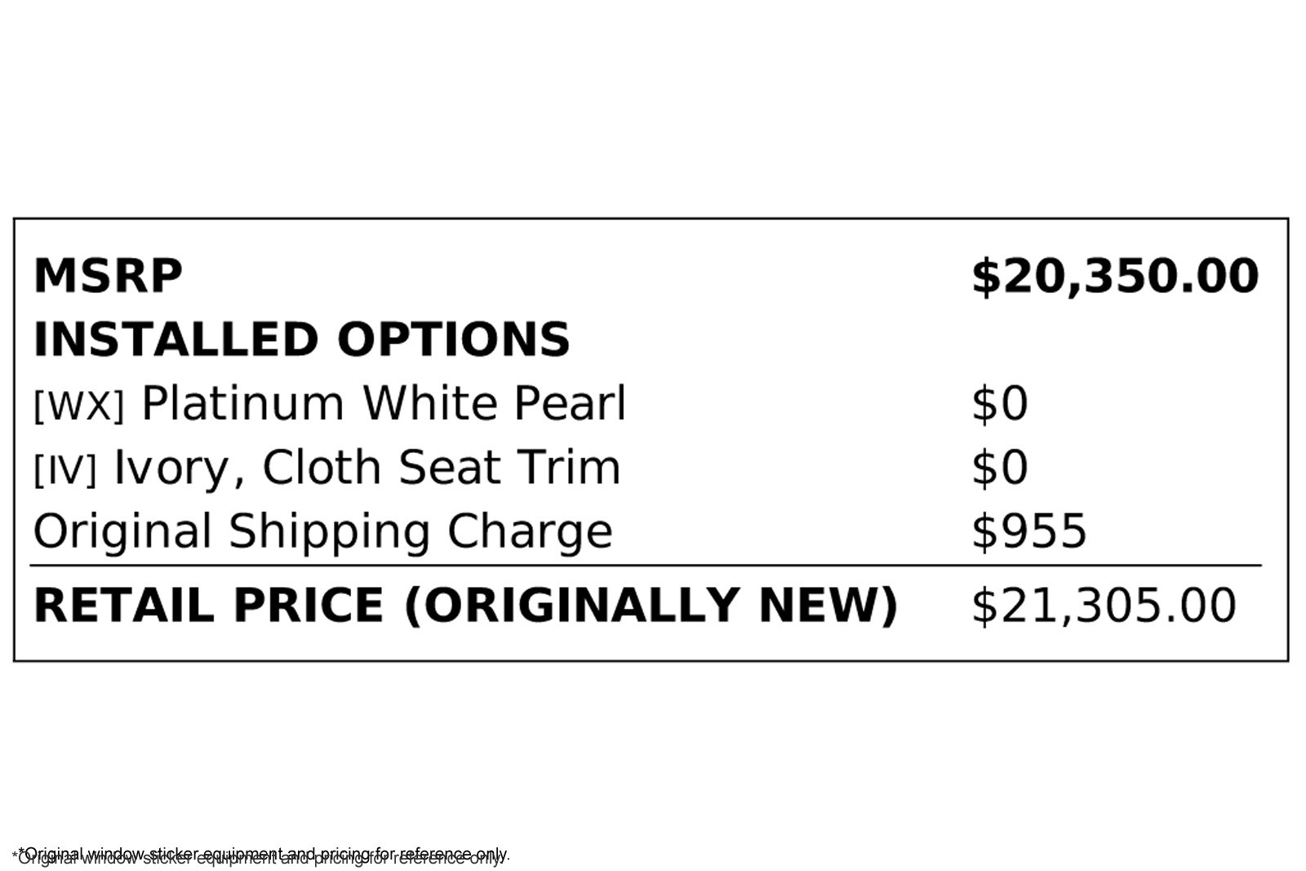Click Ivory, Cloth Seat Trim text

(367, 468)
